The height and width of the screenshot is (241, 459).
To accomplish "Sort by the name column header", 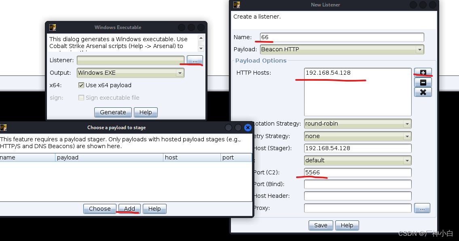I will (27, 158).
